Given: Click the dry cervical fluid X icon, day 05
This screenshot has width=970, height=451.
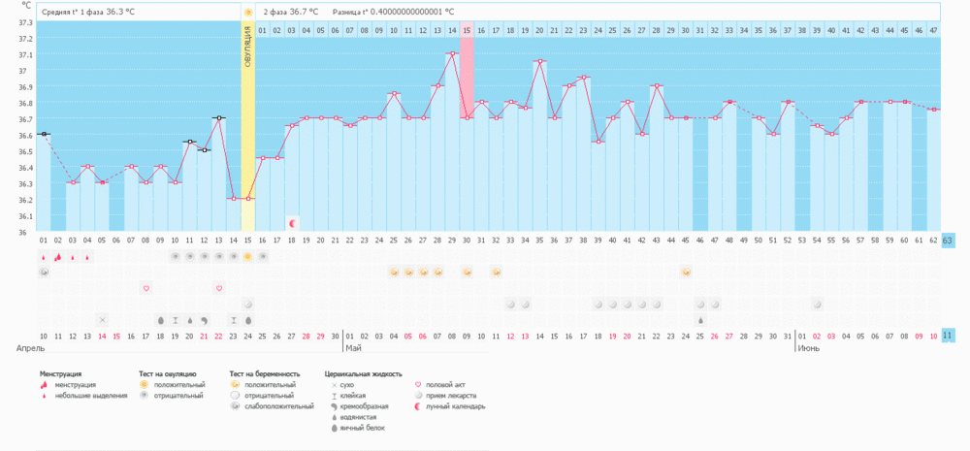Looking at the screenshot, I should coord(103,320).
